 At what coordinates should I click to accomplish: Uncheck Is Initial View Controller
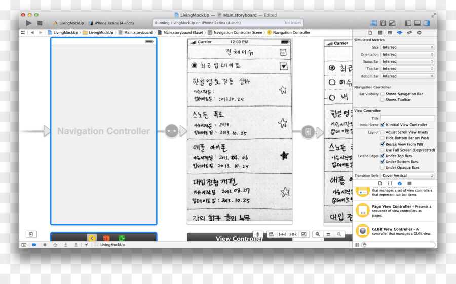[x=382, y=125]
